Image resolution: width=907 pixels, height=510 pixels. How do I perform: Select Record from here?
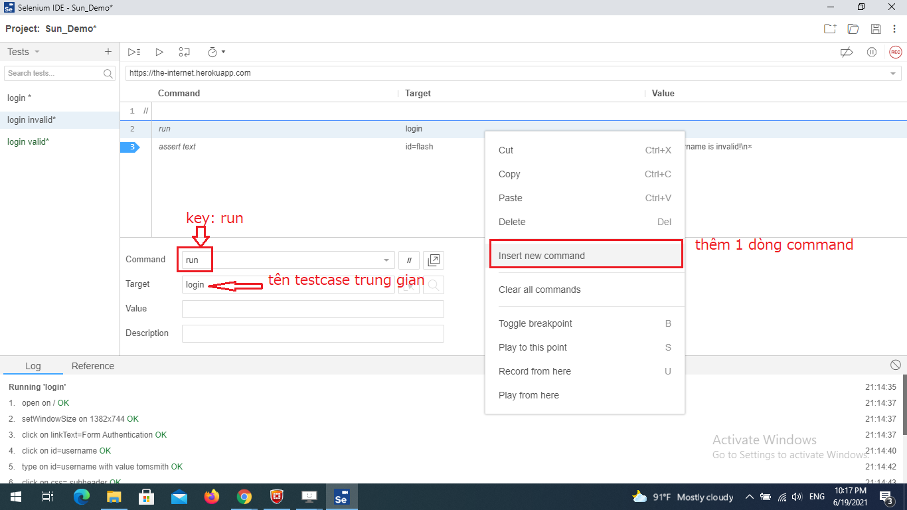(585, 371)
